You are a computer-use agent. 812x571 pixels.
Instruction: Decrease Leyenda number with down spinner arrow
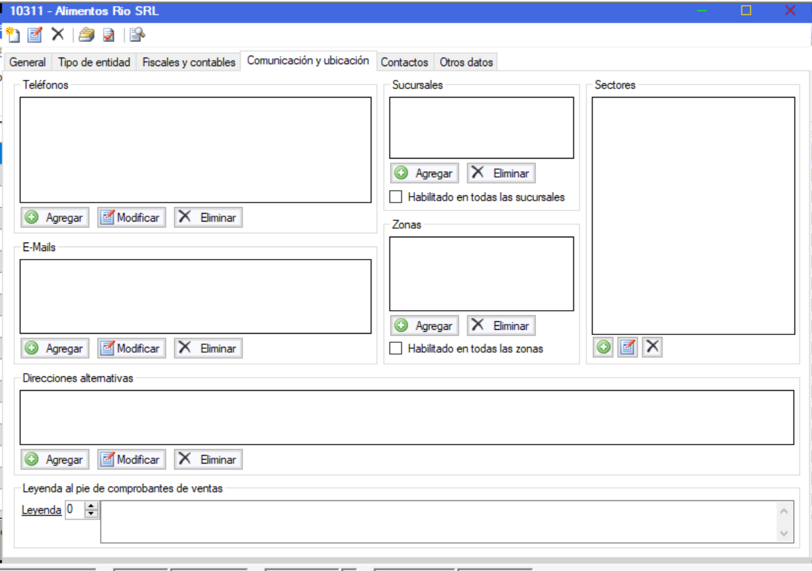91,514
